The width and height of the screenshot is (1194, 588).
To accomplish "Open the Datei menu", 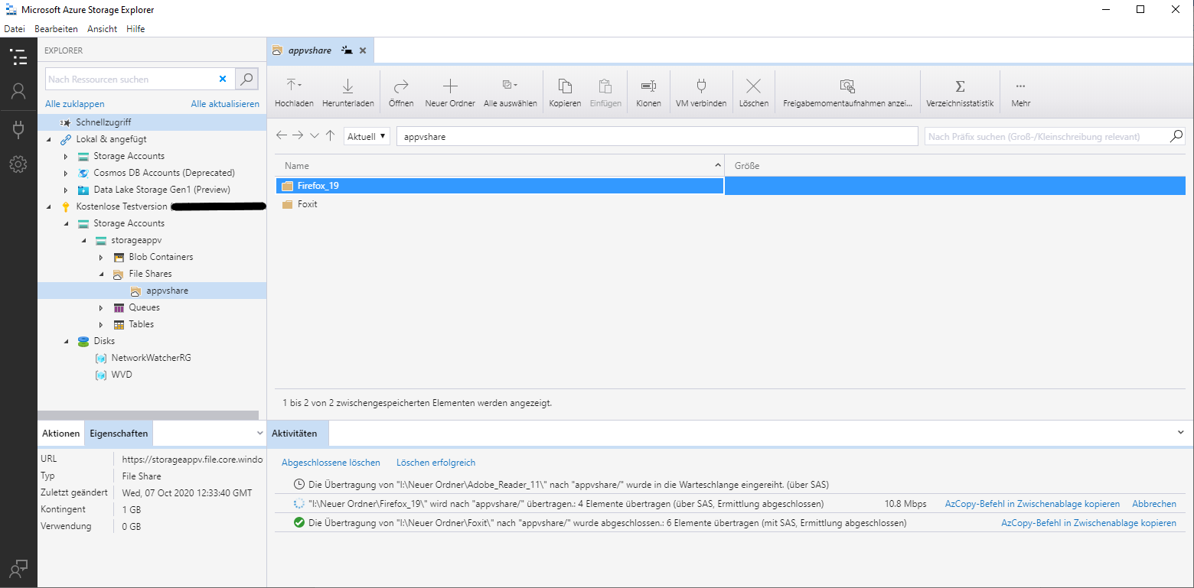I will tap(15, 29).
